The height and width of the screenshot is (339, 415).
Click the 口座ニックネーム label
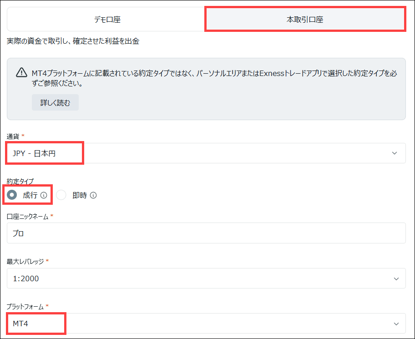point(27,217)
